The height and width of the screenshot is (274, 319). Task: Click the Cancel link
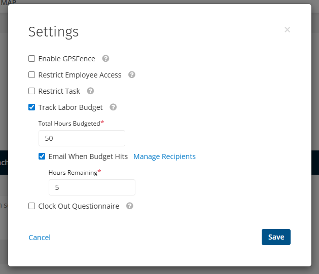[x=40, y=238]
